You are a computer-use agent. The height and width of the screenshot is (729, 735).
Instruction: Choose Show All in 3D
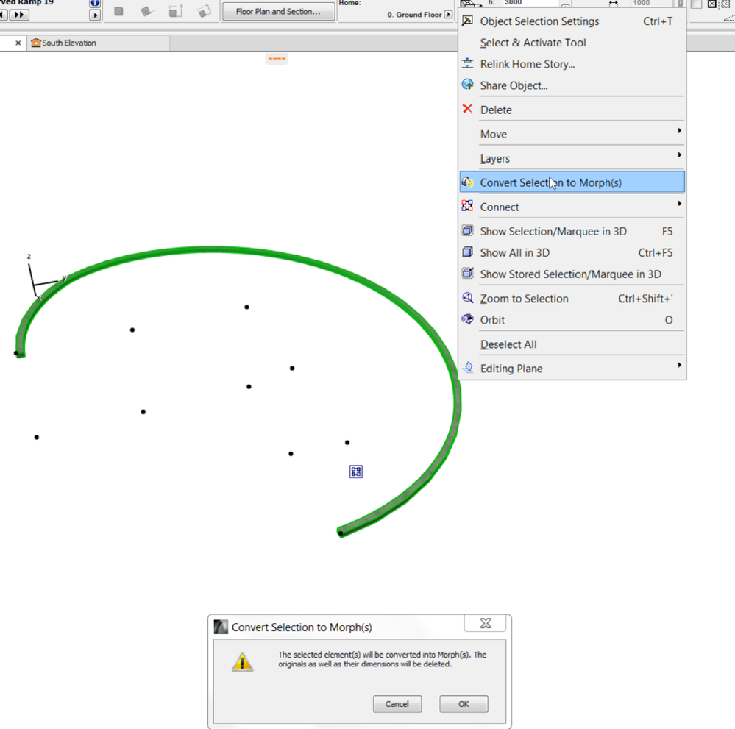[572, 253]
